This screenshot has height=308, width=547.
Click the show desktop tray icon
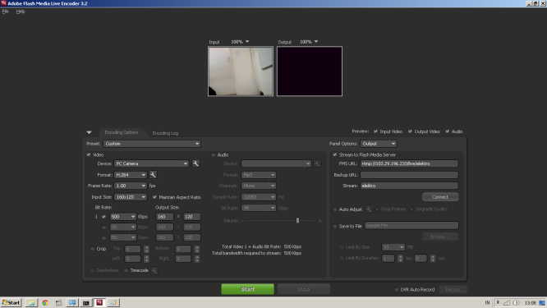point(542,303)
